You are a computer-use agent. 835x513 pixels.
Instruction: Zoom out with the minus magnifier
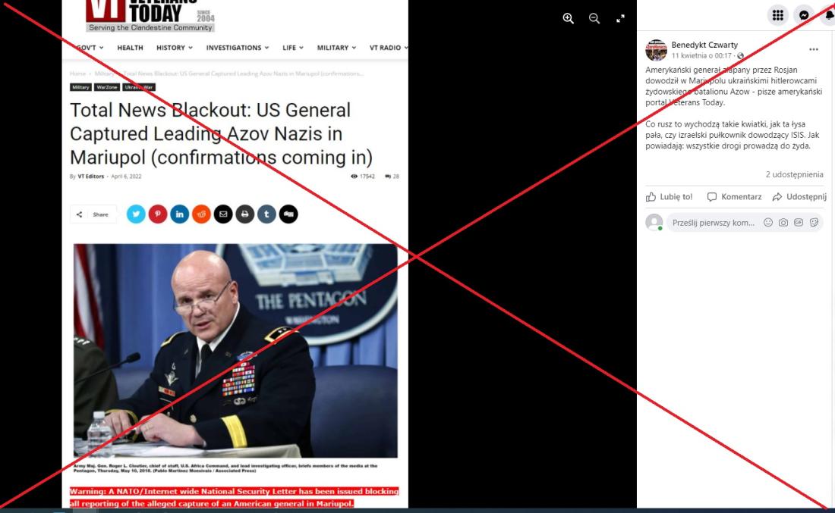pos(594,19)
